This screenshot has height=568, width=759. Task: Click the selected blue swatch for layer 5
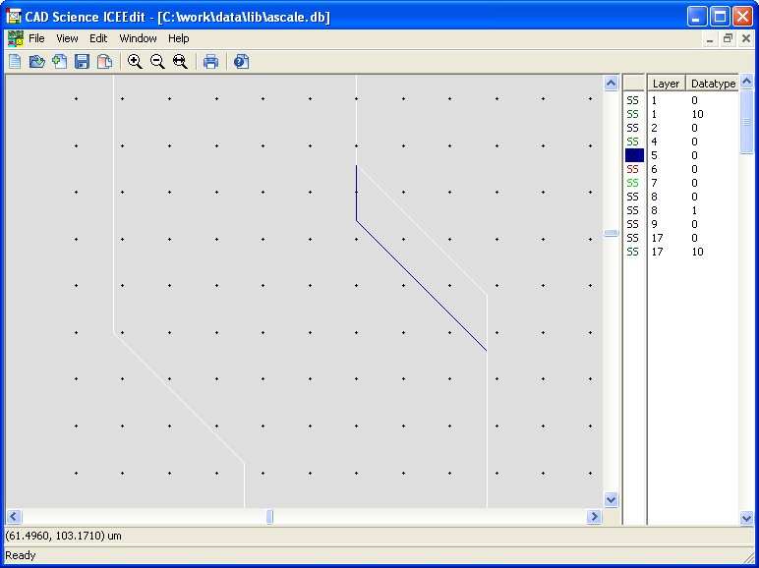point(634,155)
